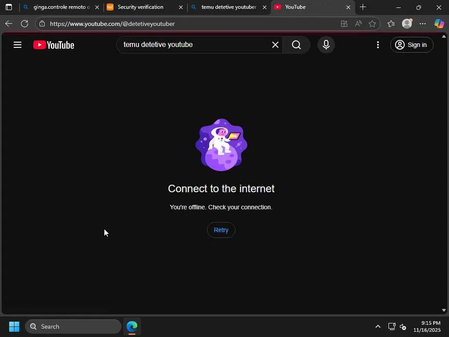The image size is (449, 337).
Task: Click the 'Connect to the internet' heading
Action: pos(221,189)
